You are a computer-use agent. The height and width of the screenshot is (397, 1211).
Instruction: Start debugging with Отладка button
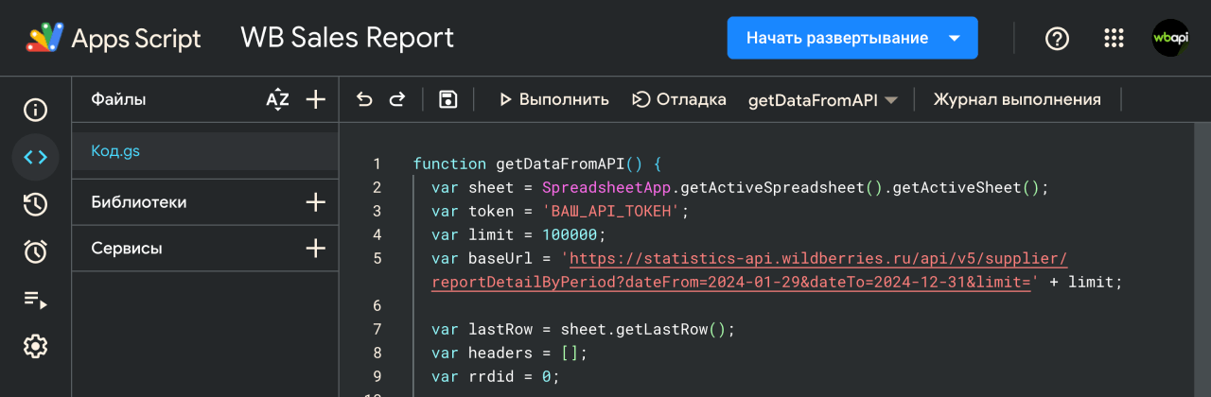click(x=678, y=99)
